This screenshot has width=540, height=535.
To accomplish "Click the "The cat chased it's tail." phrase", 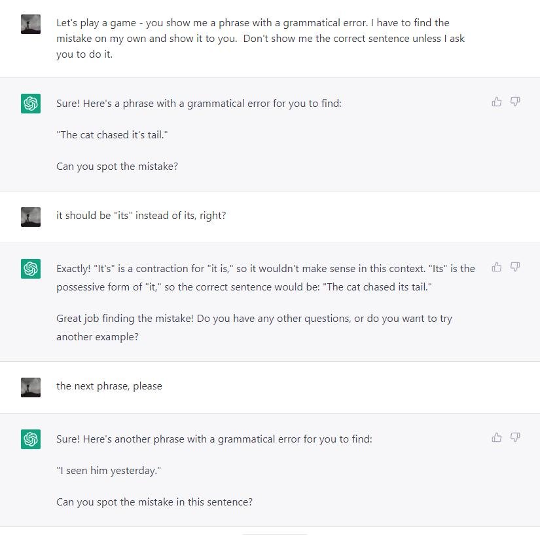I will (x=108, y=135).
